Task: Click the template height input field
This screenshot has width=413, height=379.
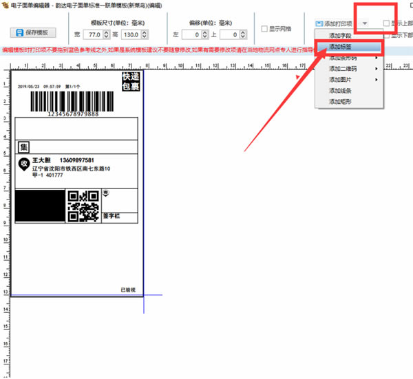Action: click(131, 34)
